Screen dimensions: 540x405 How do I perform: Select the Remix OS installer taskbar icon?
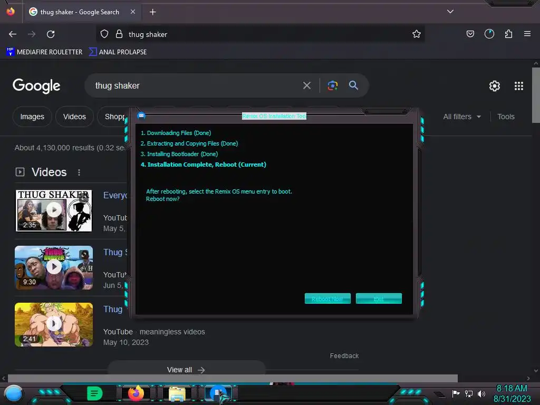218,393
